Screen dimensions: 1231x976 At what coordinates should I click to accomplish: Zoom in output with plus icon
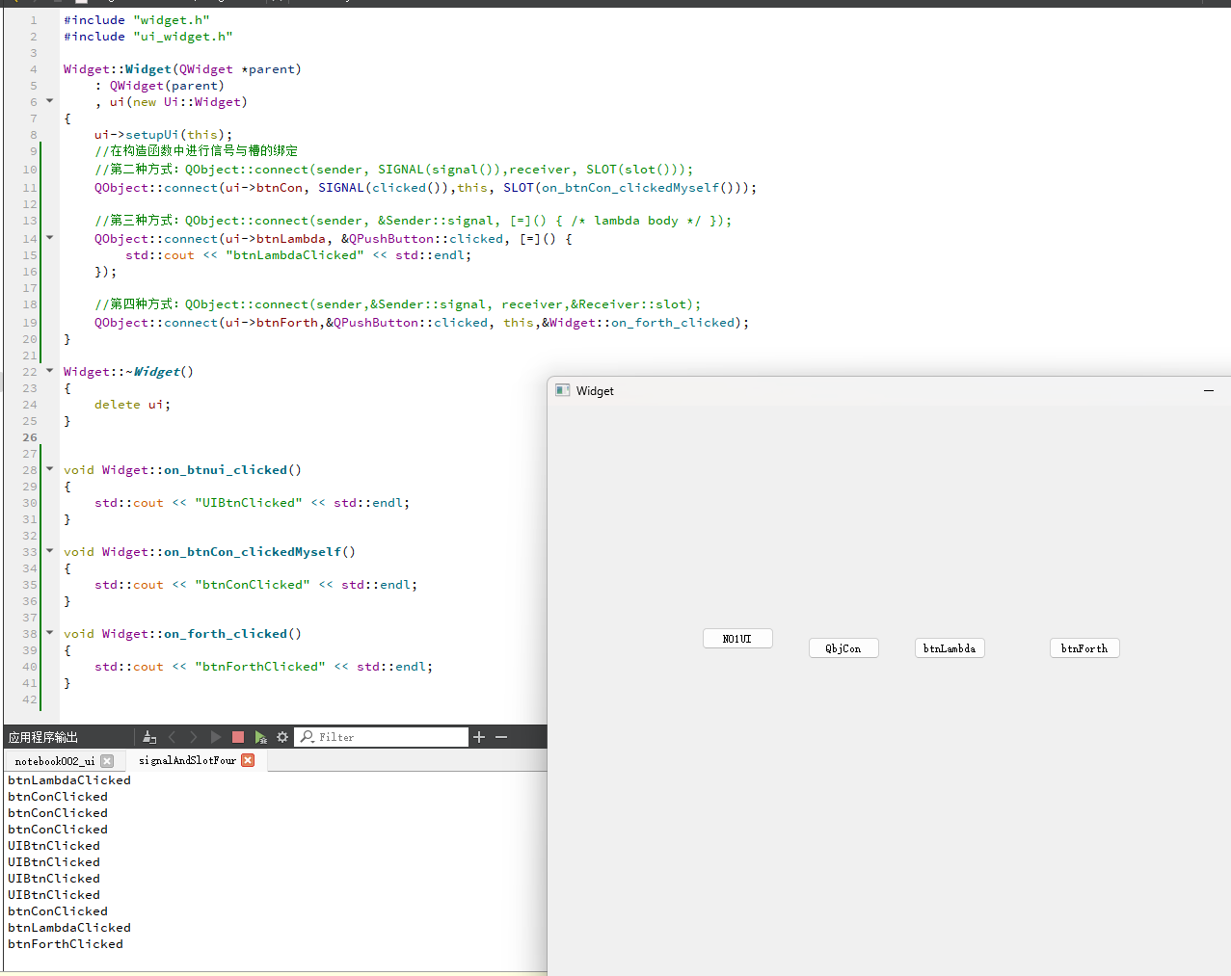pos(479,737)
